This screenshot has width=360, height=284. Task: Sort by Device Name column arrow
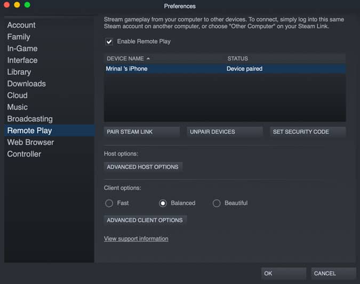[x=148, y=59]
